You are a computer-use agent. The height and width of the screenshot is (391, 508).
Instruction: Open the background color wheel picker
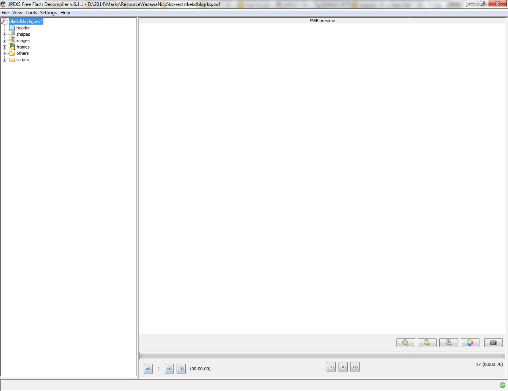470,343
